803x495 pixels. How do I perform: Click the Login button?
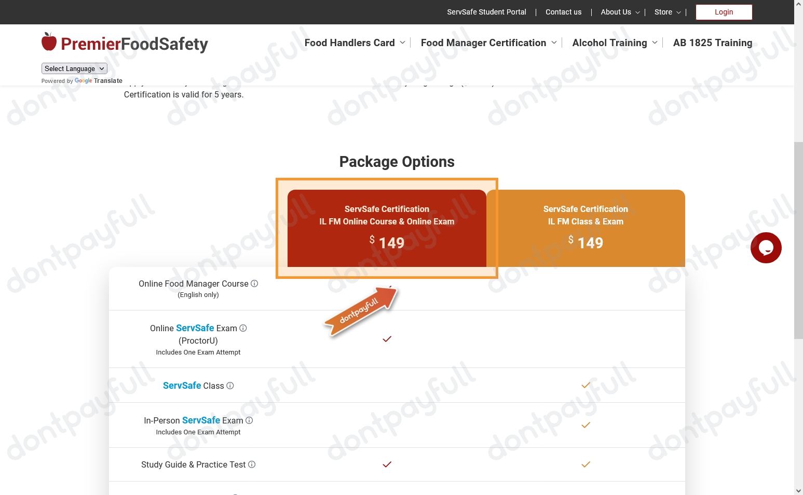click(x=724, y=12)
